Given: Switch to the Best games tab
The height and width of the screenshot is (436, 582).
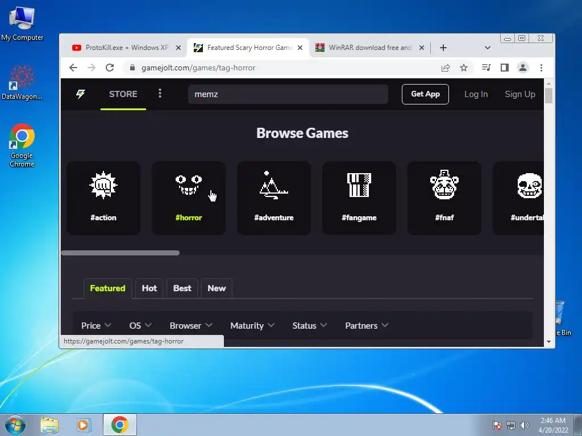Looking at the screenshot, I should tap(182, 288).
